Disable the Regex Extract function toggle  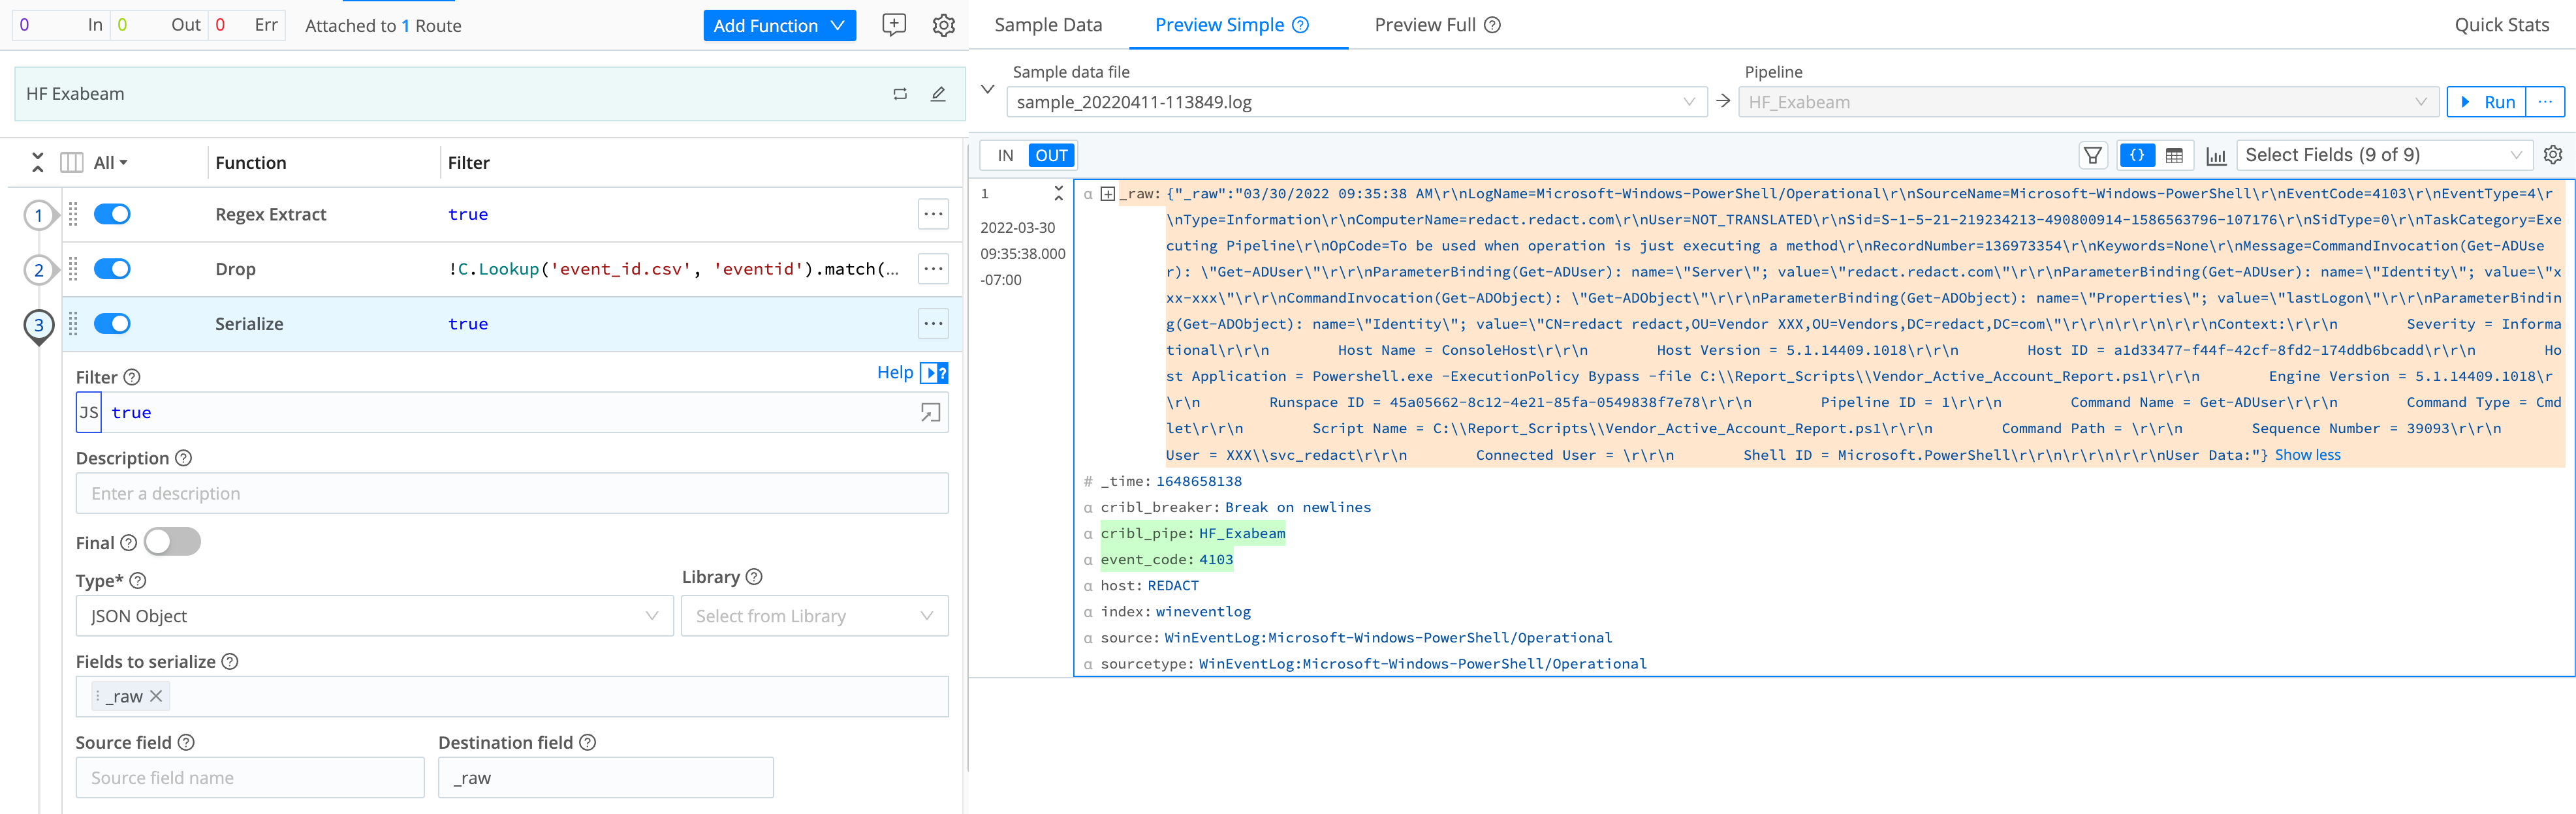pos(112,214)
